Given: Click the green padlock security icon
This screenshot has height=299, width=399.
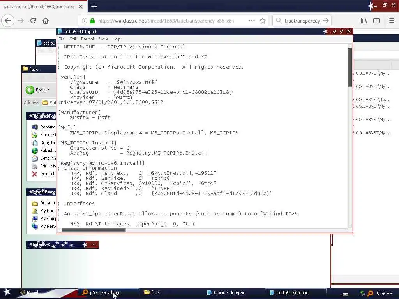Looking at the screenshot, I should [92, 21].
